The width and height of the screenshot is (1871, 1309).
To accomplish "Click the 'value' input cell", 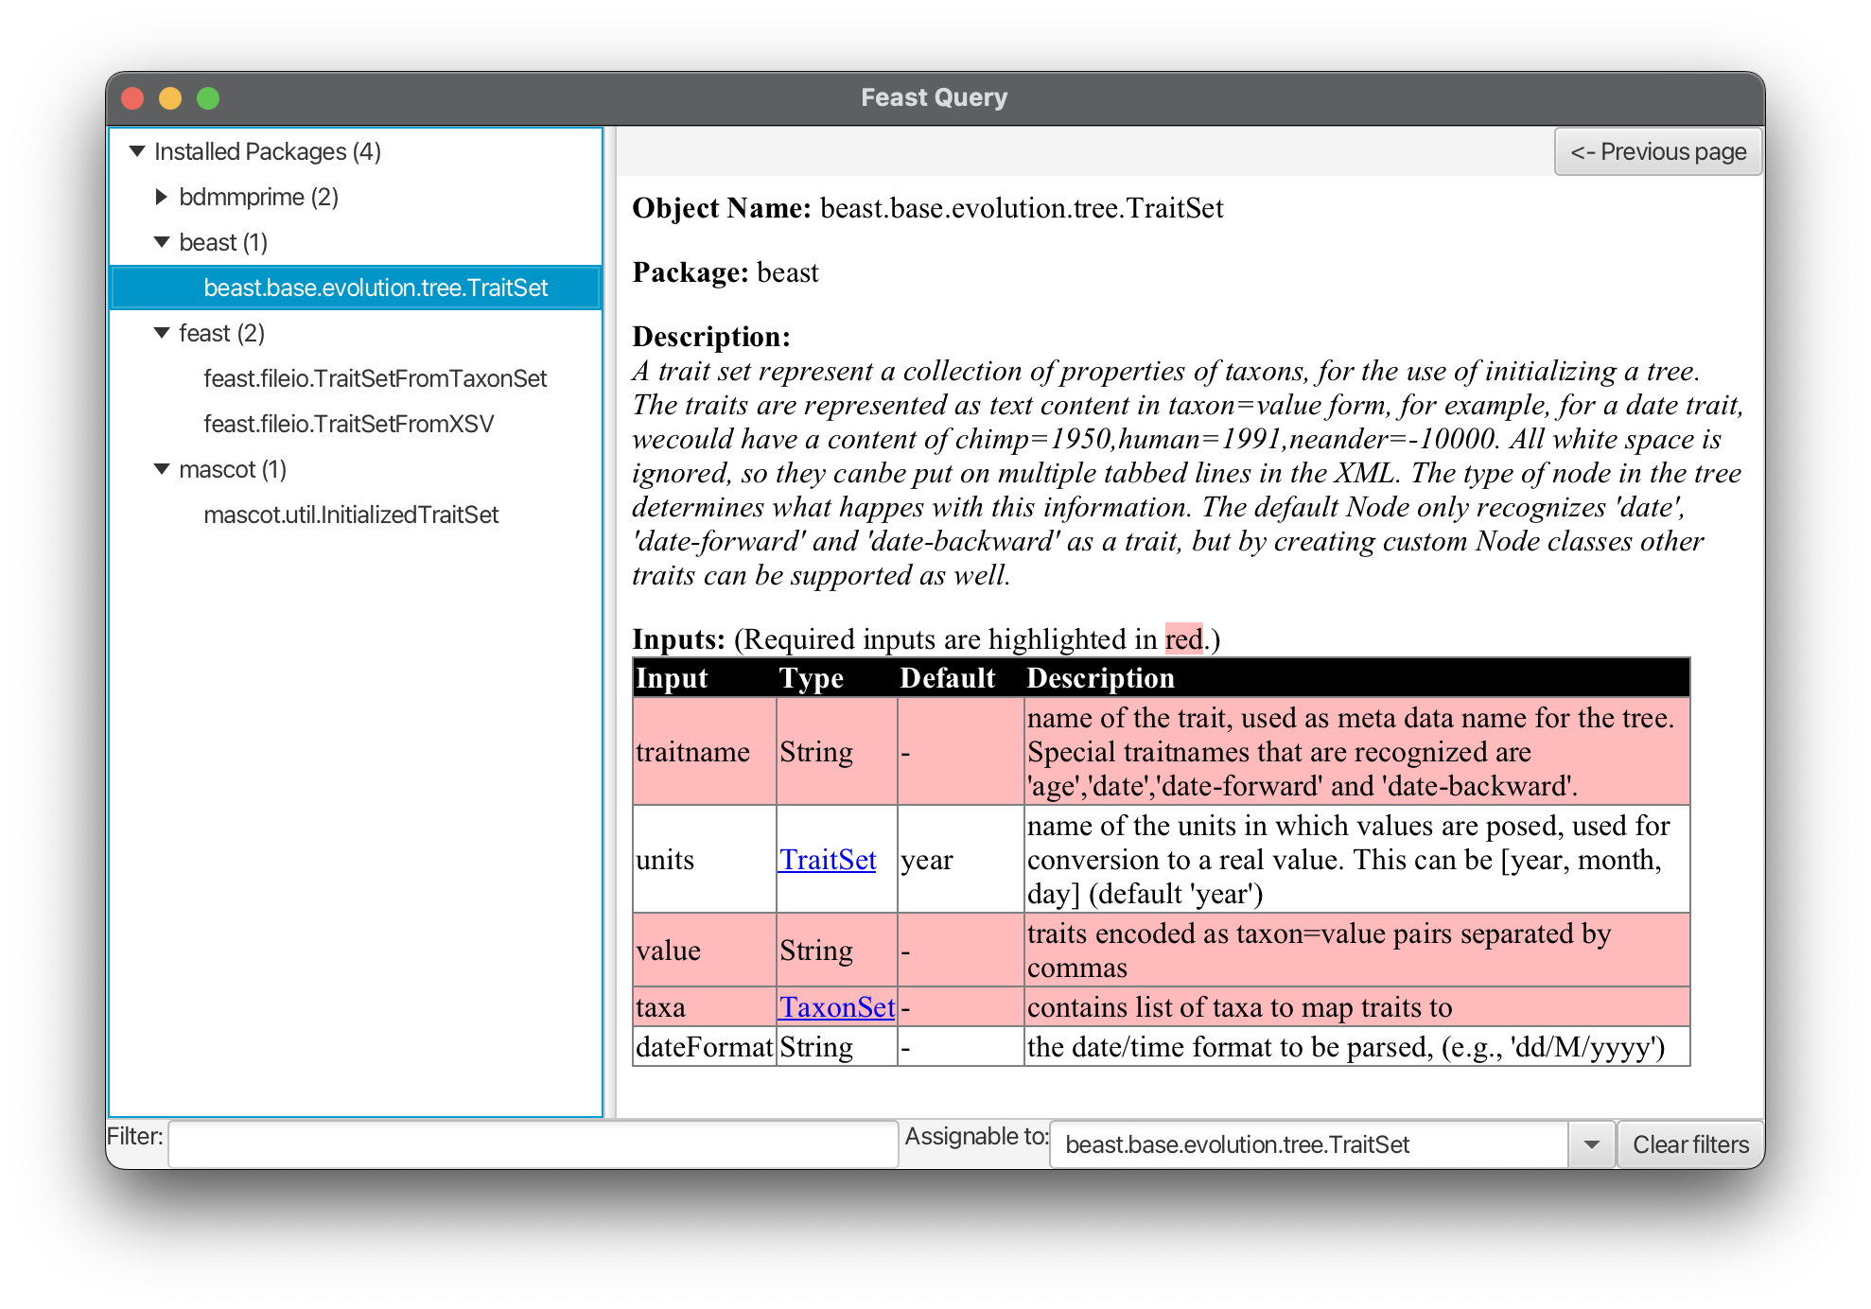I will click(x=705, y=951).
